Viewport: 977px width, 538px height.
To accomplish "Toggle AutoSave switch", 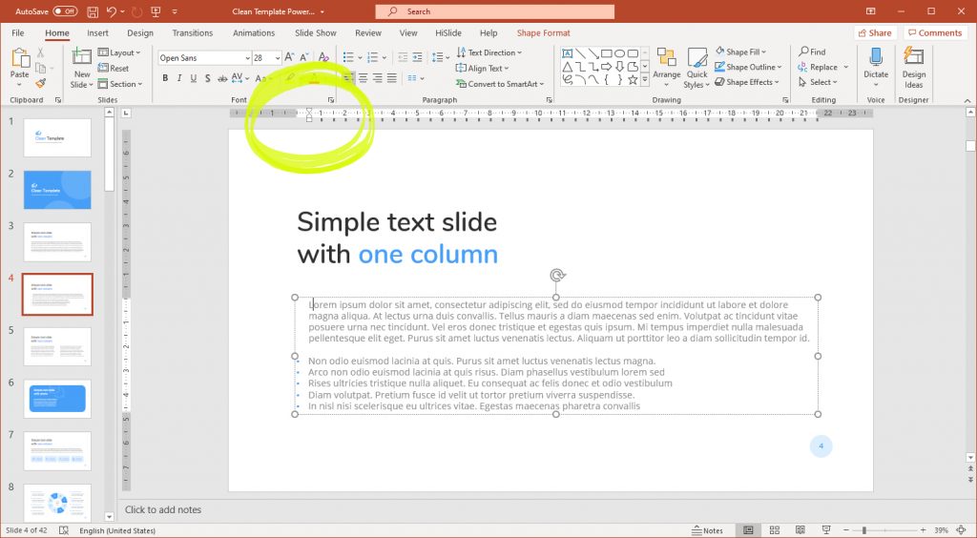I will 66,11.
